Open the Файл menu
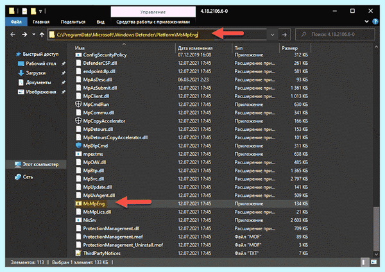Viewport: 385px width, 272px height. [x=16, y=22]
